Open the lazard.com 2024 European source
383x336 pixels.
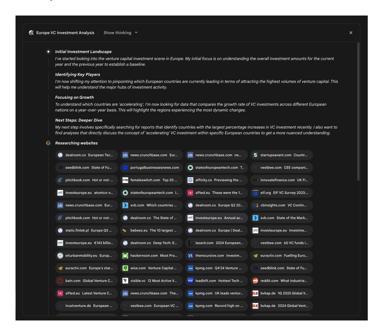click(x=216, y=243)
